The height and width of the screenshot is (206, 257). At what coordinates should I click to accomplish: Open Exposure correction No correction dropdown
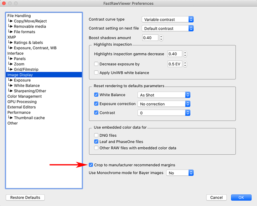pyautogui.click(x=164, y=104)
